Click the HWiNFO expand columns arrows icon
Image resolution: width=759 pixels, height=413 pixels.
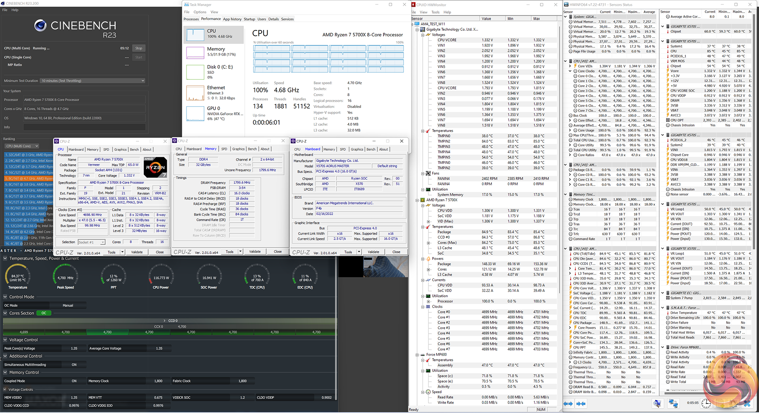568,404
